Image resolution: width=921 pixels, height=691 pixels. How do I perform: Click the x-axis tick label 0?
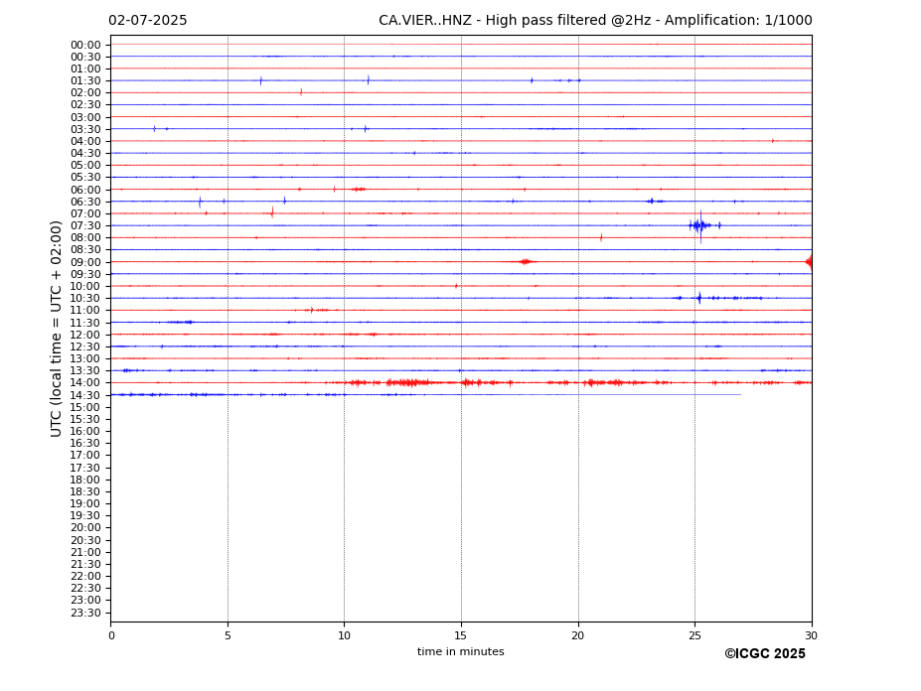tap(111, 635)
